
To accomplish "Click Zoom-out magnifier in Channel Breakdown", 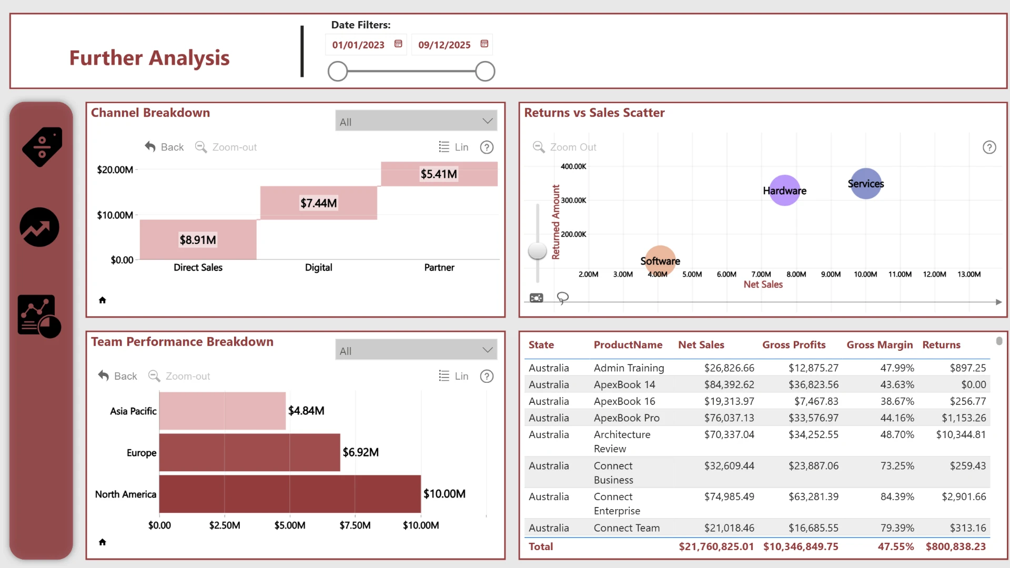I will click(x=200, y=147).
